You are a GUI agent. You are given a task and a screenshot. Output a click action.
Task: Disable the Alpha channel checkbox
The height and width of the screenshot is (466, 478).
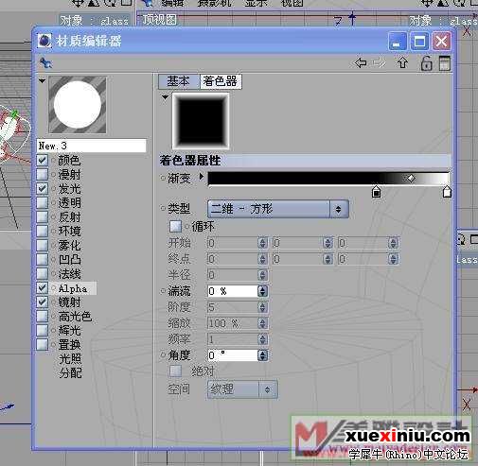tap(43, 287)
